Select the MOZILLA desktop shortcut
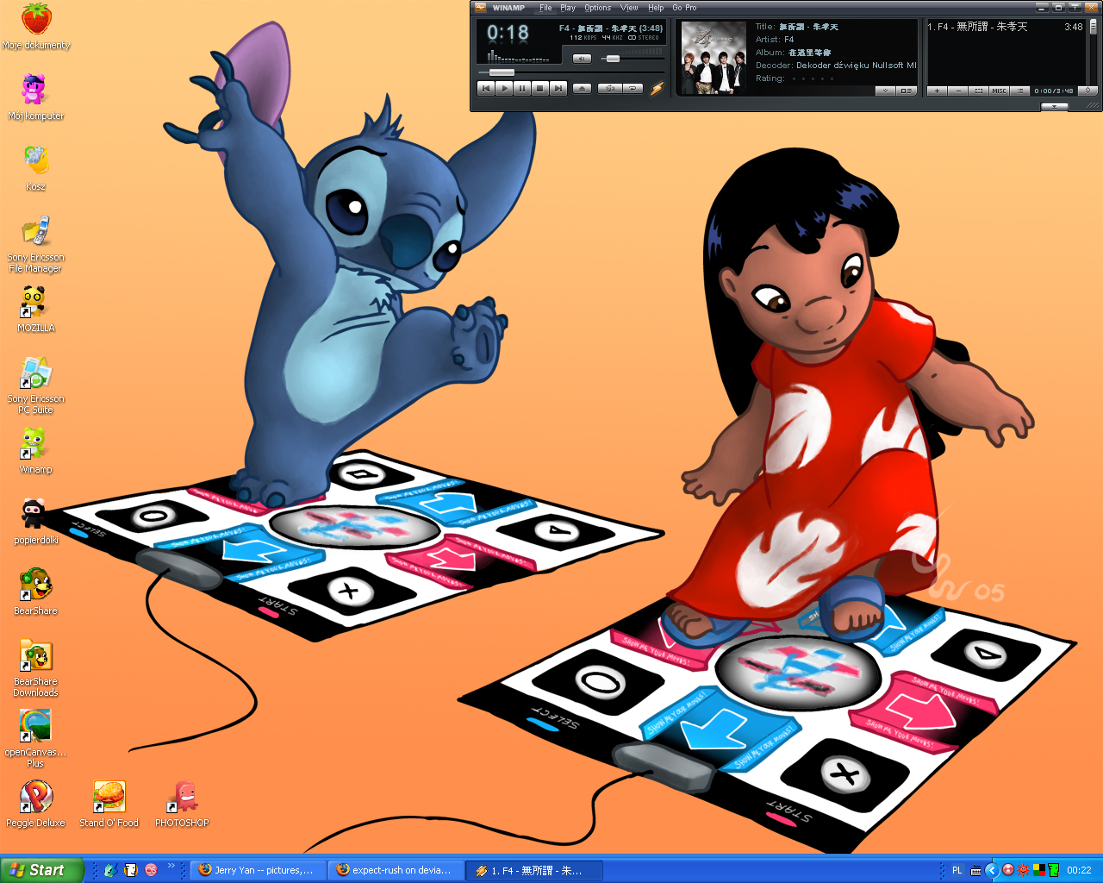Viewport: 1103px width, 883px height. pos(36,310)
